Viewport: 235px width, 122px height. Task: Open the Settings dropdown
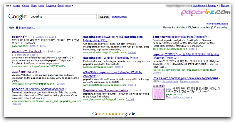pos(213,6)
